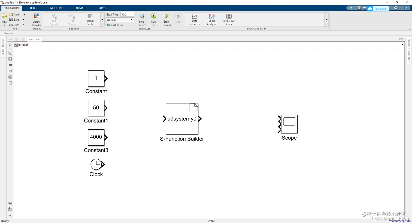Click Fit to View palette icon
412x223 pixels.
coord(10,59)
